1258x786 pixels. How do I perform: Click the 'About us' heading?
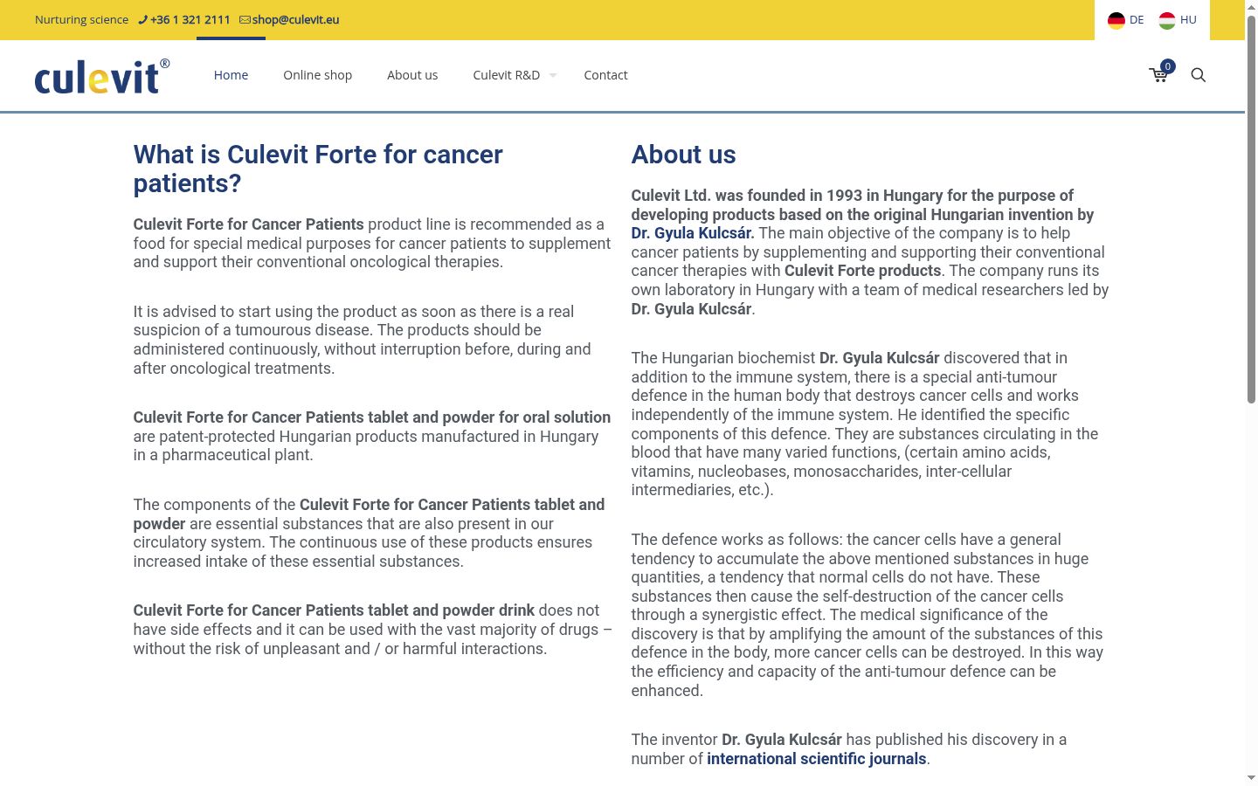click(x=683, y=155)
